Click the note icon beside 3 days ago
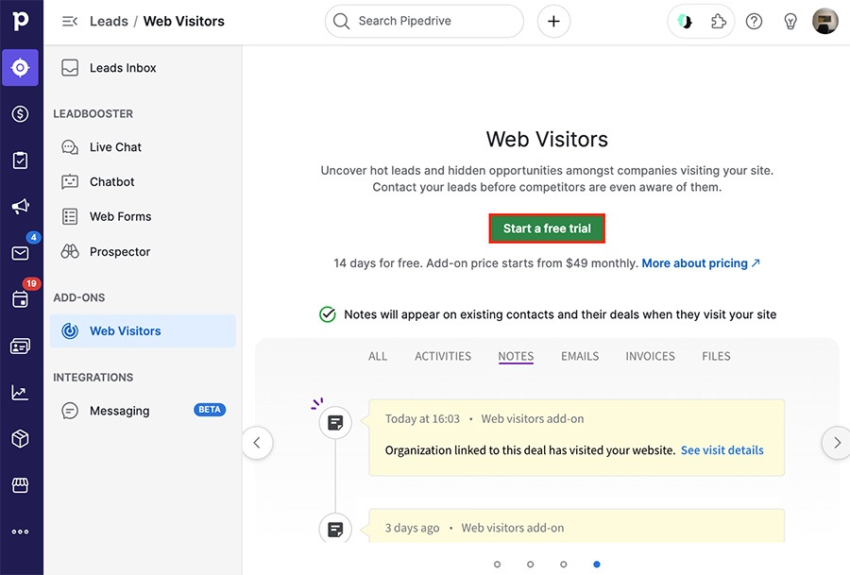 [x=335, y=529]
